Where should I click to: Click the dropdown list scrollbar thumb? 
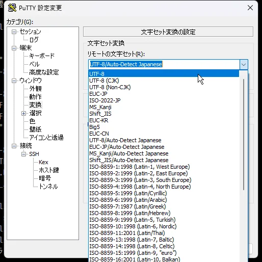244,135
